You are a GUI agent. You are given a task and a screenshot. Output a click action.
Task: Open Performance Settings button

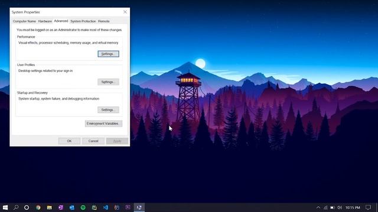coord(108,54)
